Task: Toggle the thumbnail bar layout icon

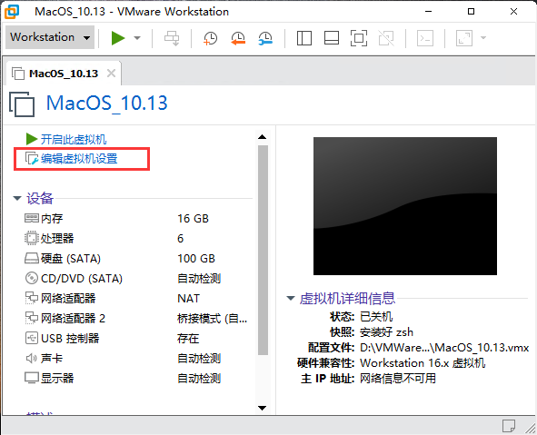Action: point(332,38)
